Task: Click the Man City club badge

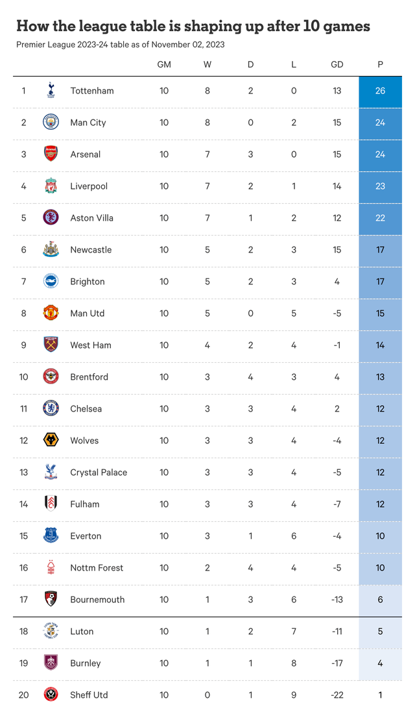Action: click(51, 122)
